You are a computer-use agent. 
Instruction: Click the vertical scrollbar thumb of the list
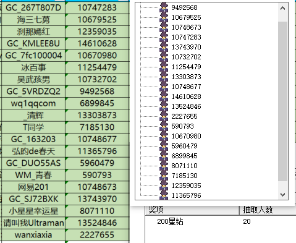click(283, 101)
